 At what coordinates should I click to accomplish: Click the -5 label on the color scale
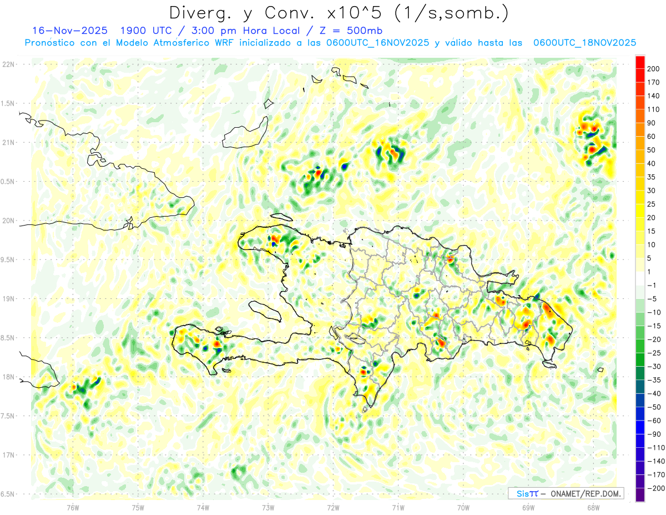click(x=652, y=299)
